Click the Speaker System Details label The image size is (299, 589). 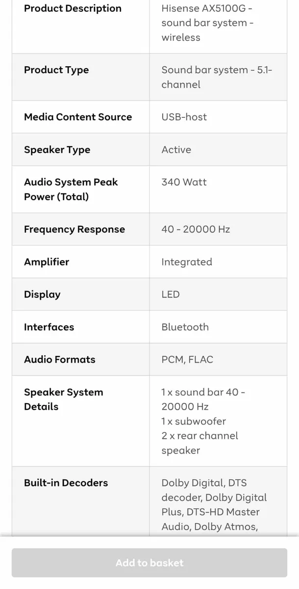click(x=63, y=399)
